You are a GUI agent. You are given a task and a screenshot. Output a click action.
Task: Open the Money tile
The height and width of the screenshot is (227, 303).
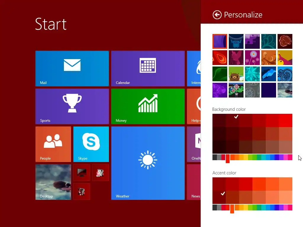(x=148, y=106)
